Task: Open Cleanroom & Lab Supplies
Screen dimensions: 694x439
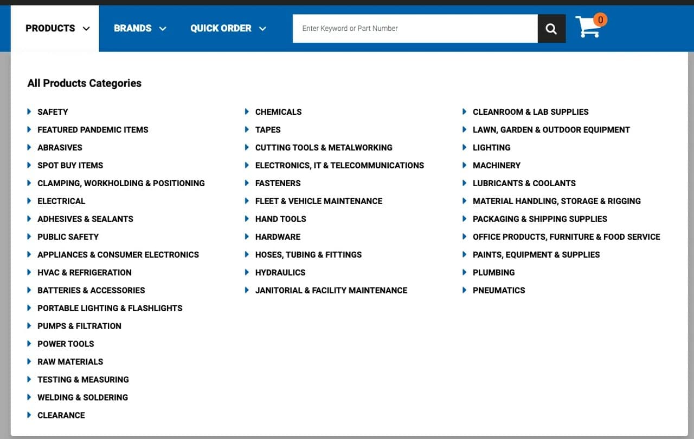Action: tap(530, 112)
